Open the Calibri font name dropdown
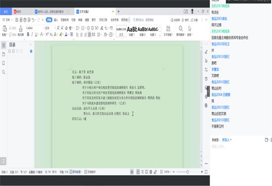The image size is (272, 186). (35, 28)
